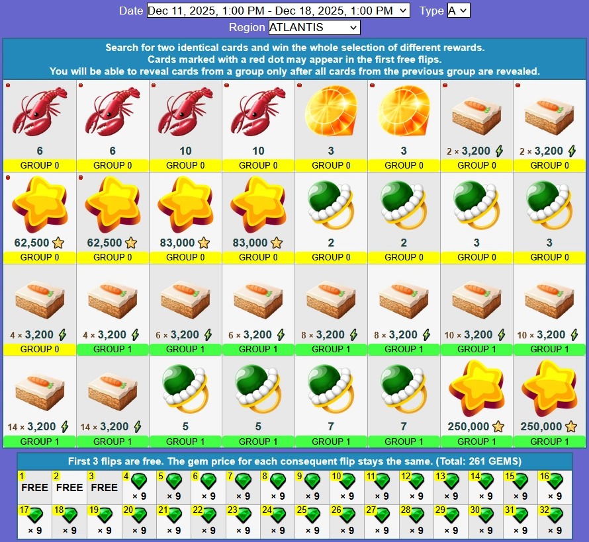Click the gem icon on flip 24
This screenshot has width=589, height=542.
click(x=277, y=516)
